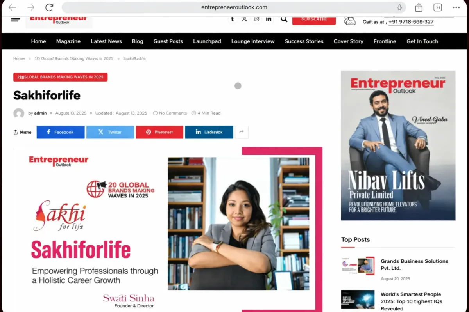This screenshot has width=469, height=312.
Task: Share the article on Facebook
Action: click(61, 132)
